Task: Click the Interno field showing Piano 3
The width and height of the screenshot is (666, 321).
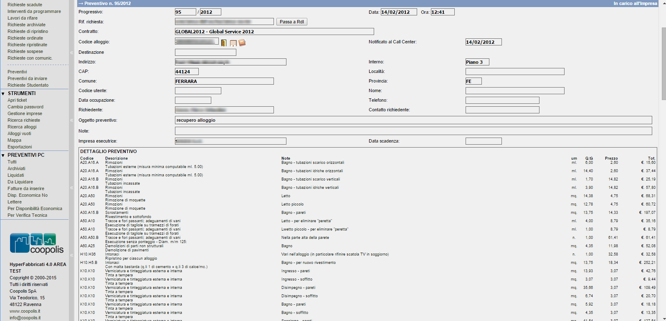Action: tap(477, 62)
